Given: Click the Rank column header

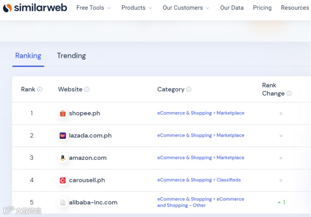Looking at the screenshot, I should (x=28, y=89).
